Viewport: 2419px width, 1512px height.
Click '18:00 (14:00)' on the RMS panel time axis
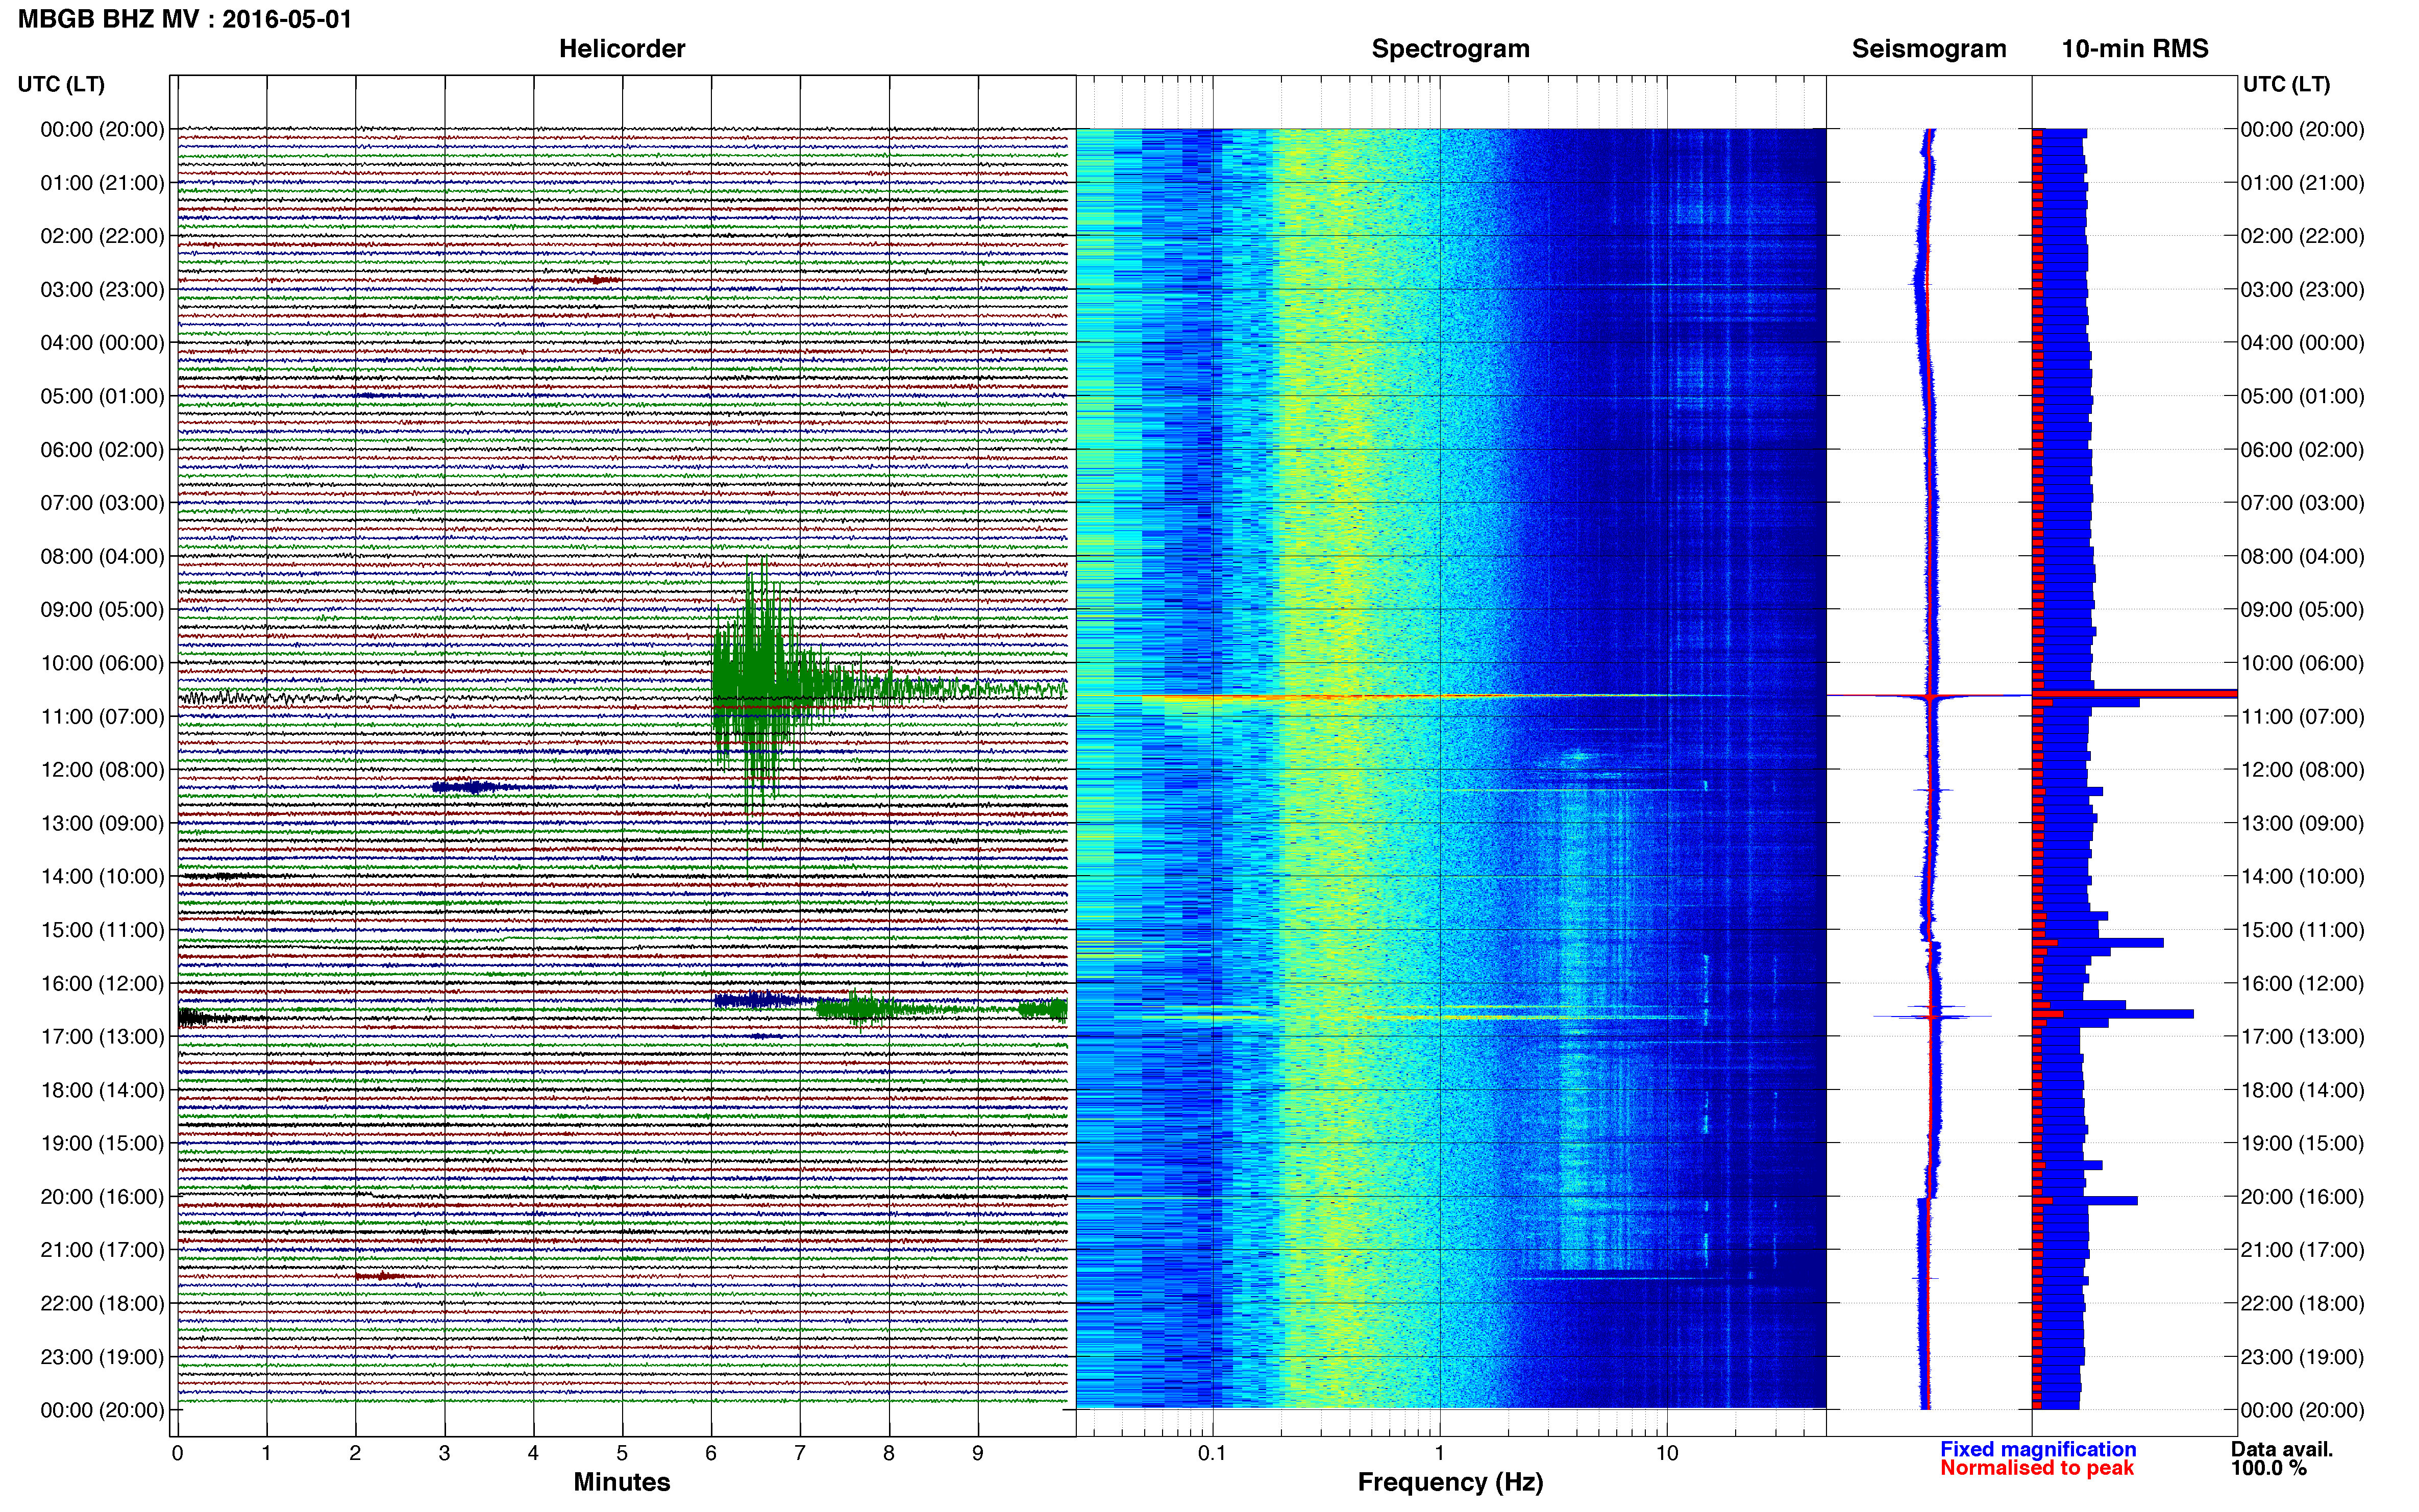pyautogui.click(x=2302, y=1090)
